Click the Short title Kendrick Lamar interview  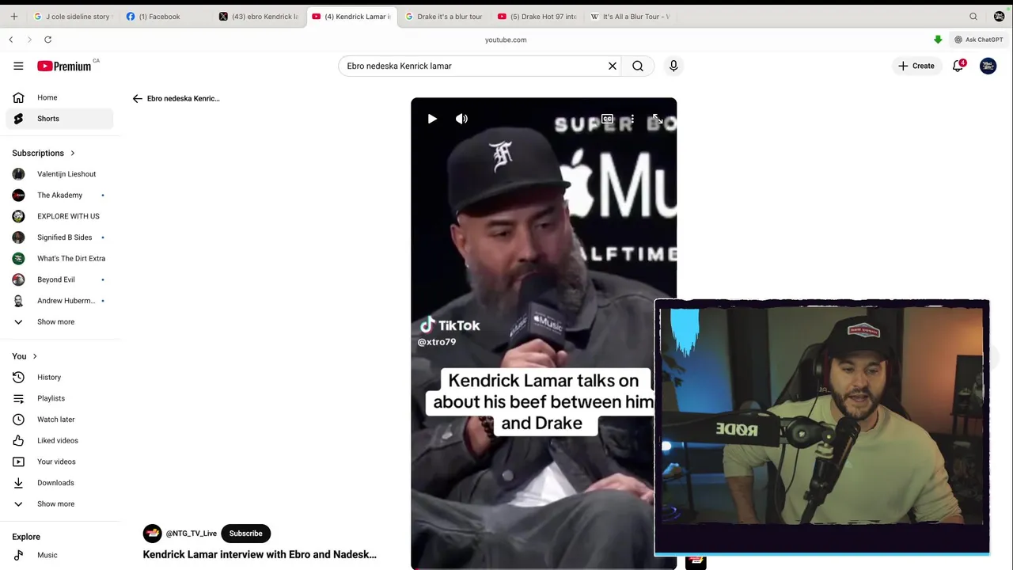[x=260, y=555]
